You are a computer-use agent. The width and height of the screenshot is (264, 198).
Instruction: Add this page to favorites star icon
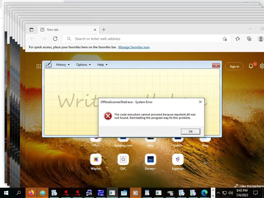(x=225, y=39)
